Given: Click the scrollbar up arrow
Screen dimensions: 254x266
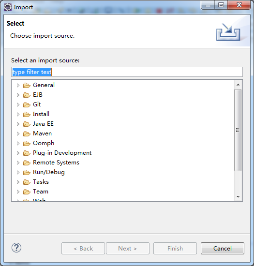Looking at the screenshot, I should coord(238,85).
